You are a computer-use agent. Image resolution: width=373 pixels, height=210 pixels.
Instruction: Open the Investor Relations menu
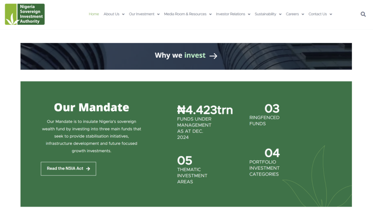pos(230,14)
